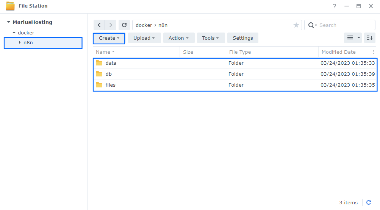Open view mode dropdown arrow
The image size is (380, 210).
tap(359, 38)
